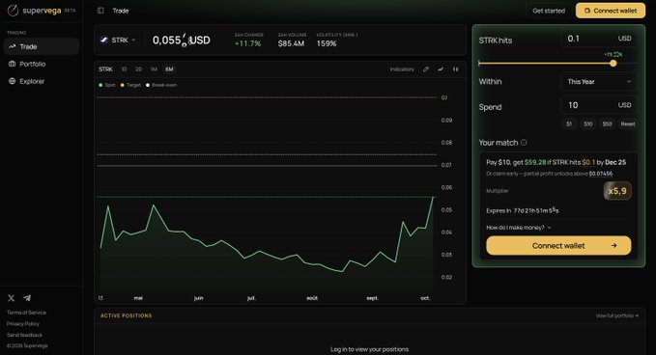This screenshot has width=656, height=355.
Task: Click the $0.07456 partial profit price
Action: pyautogui.click(x=601, y=174)
